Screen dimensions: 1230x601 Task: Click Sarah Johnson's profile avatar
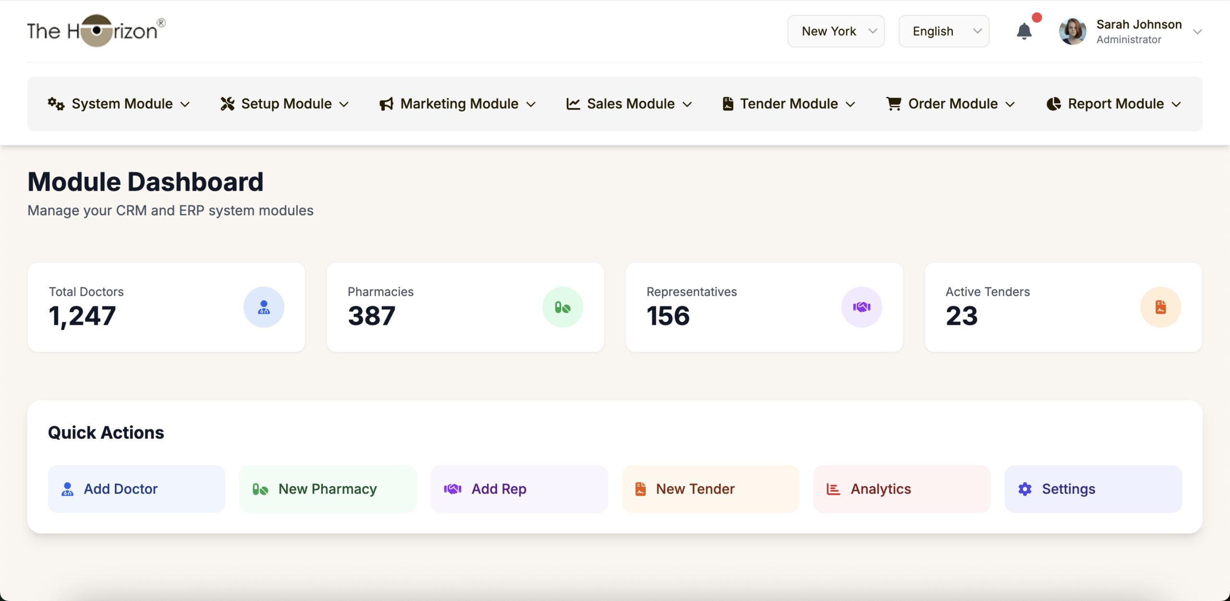(1072, 32)
